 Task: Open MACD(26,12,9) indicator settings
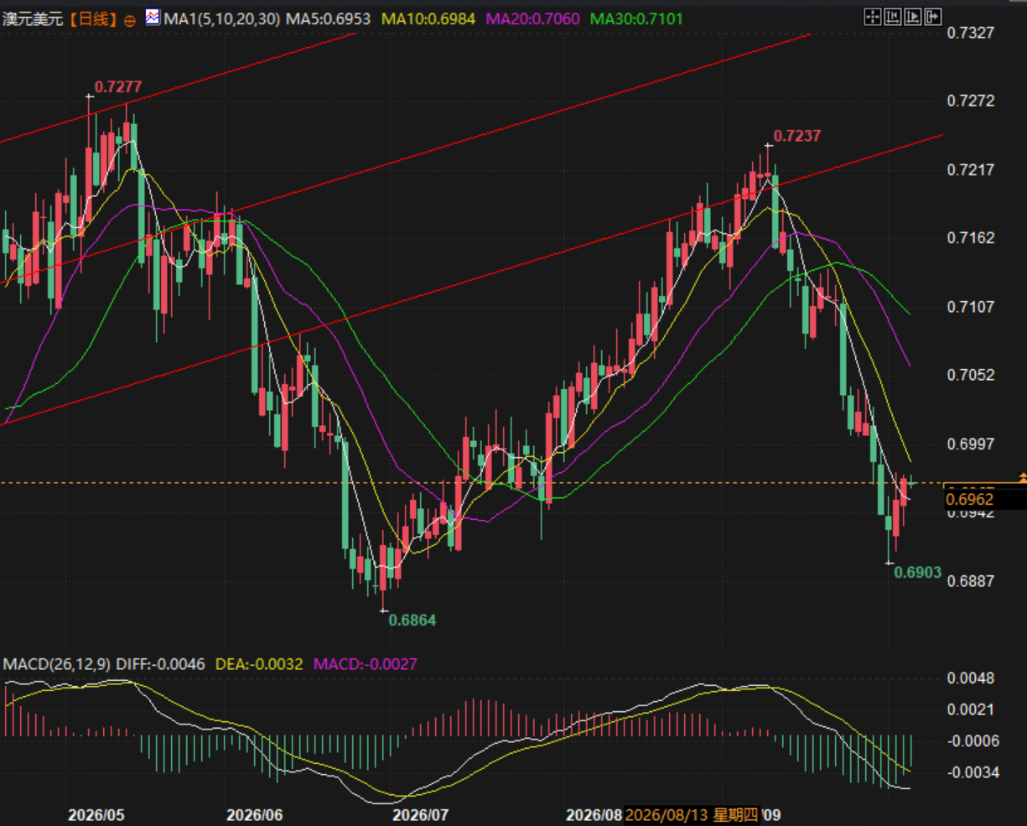pos(57,664)
